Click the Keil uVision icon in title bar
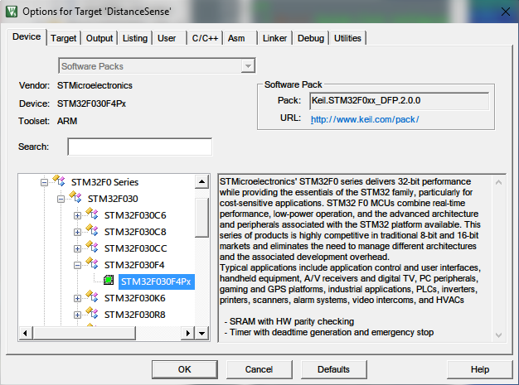The height and width of the screenshot is (385, 519). click(x=12, y=12)
